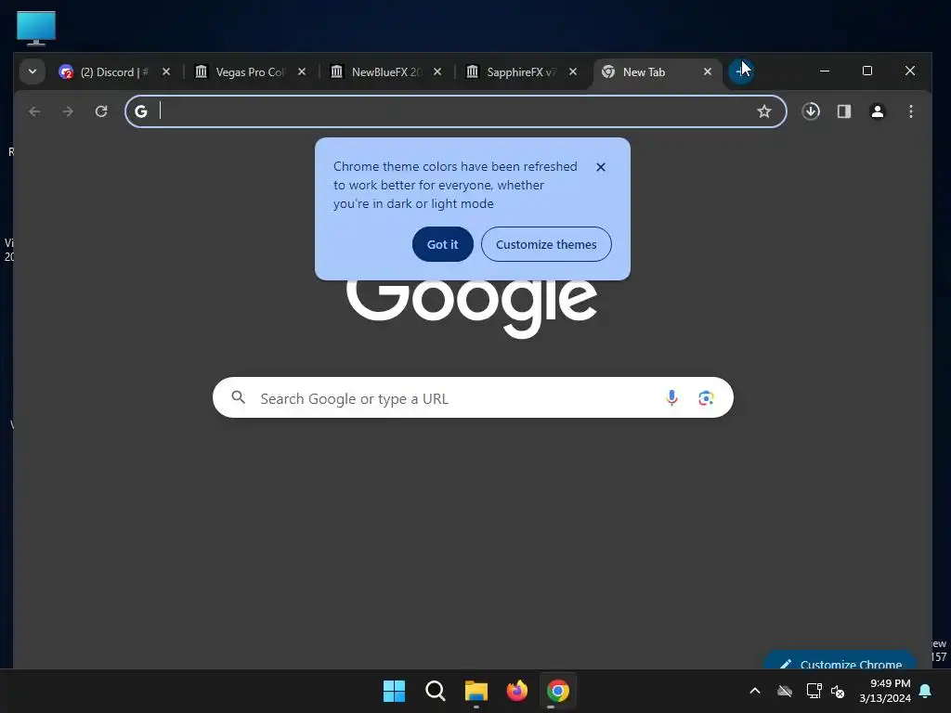Close the SapphireFX tab

tap(572, 71)
